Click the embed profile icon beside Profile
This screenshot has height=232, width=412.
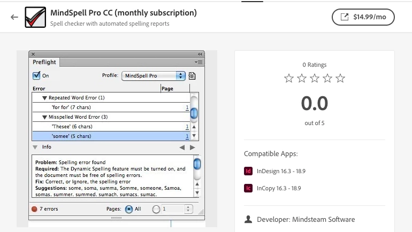(x=192, y=76)
